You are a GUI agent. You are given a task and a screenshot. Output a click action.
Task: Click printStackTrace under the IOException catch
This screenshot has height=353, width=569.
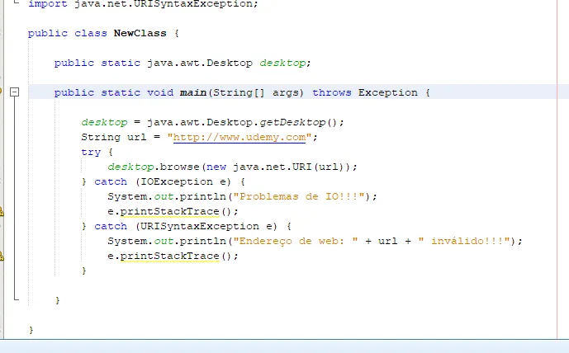[170, 212]
